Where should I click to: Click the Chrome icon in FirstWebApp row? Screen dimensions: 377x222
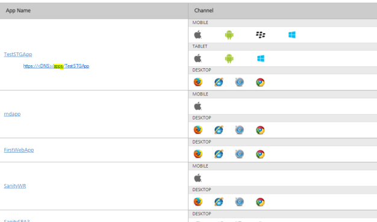tap(260, 154)
